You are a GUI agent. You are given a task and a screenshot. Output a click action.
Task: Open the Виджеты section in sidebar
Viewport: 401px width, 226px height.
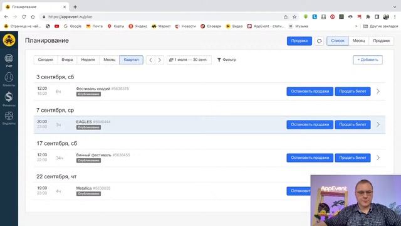(9, 118)
